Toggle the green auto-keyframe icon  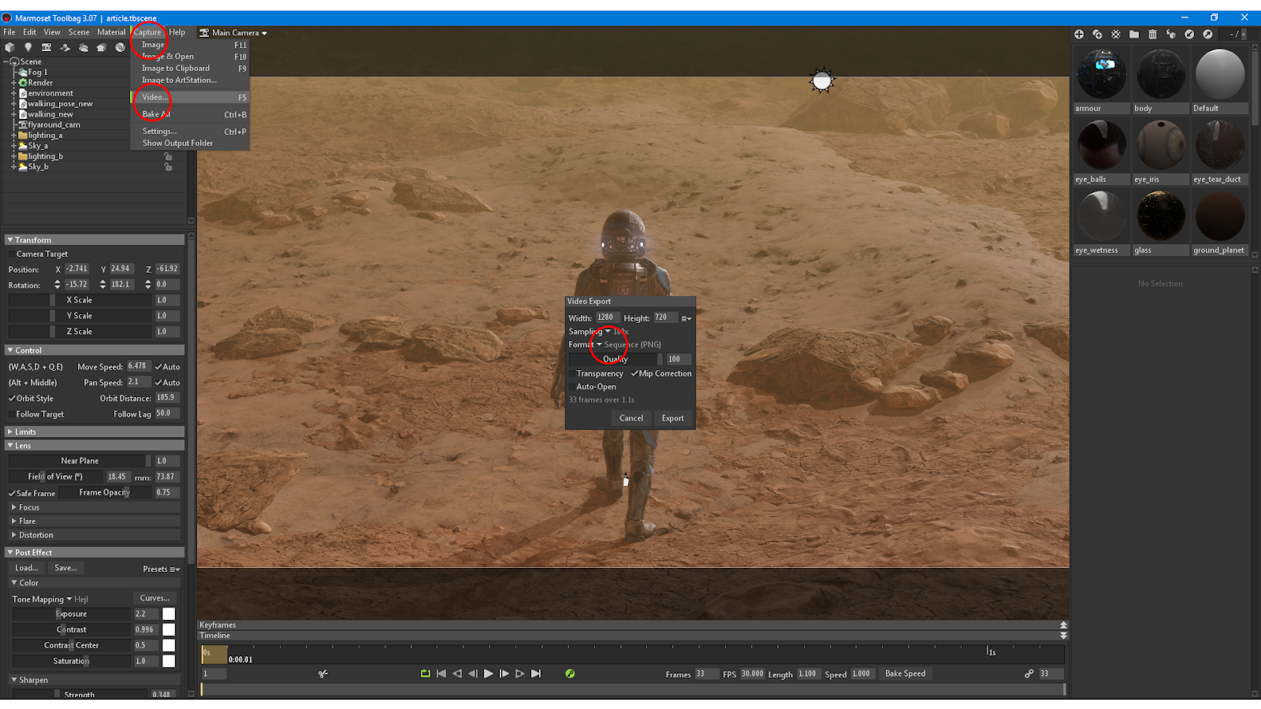[x=570, y=674]
